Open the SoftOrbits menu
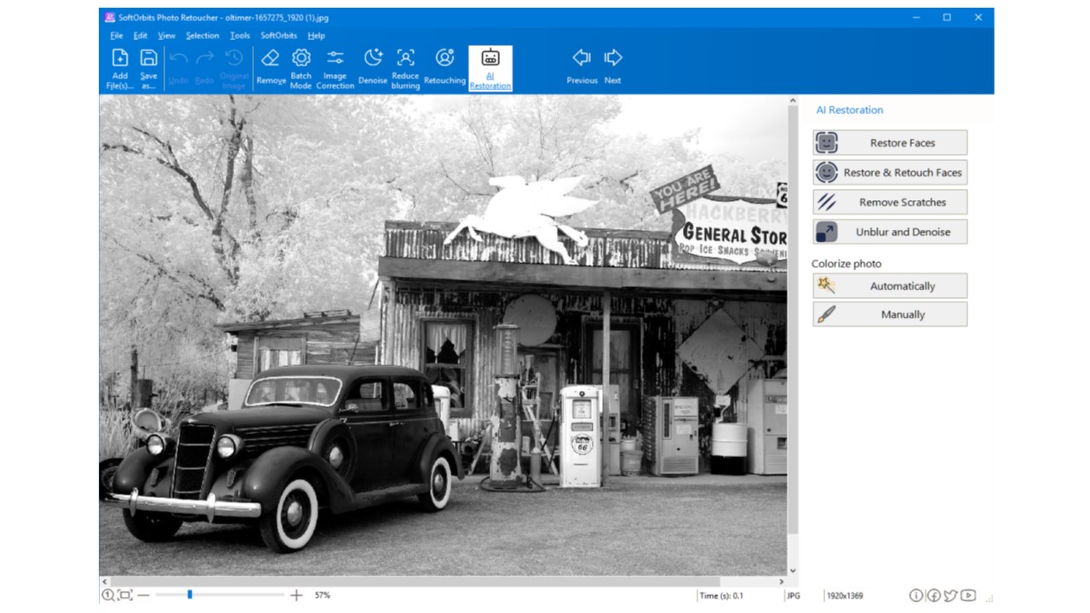This screenshot has height=613, width=1090. click(278, 36)
